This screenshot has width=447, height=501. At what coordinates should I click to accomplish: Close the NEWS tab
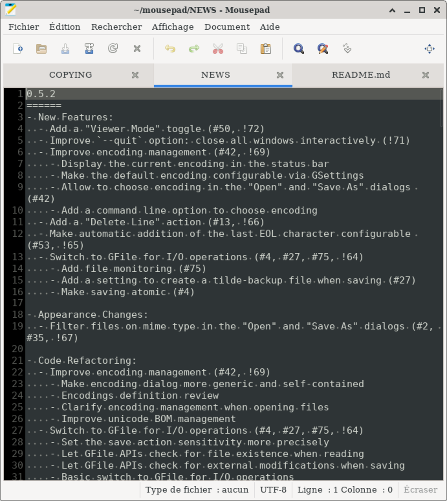(280, 75)
